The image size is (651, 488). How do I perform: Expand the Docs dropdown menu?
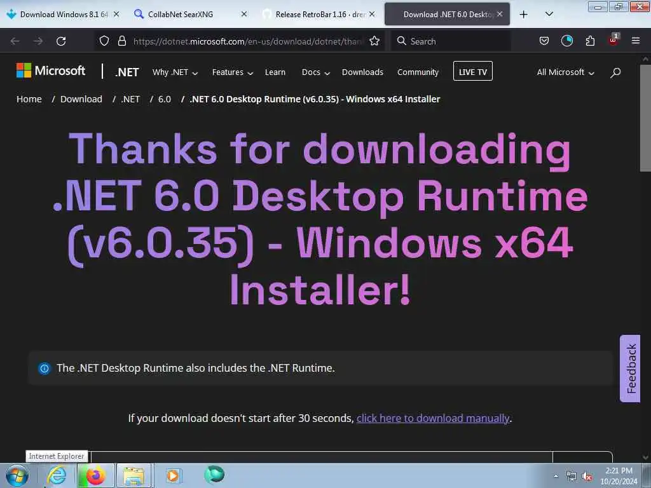tap(315, 72)
